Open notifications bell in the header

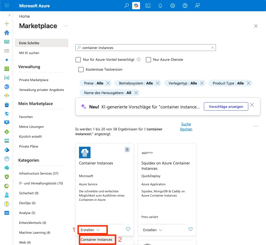tap(160, 6)
